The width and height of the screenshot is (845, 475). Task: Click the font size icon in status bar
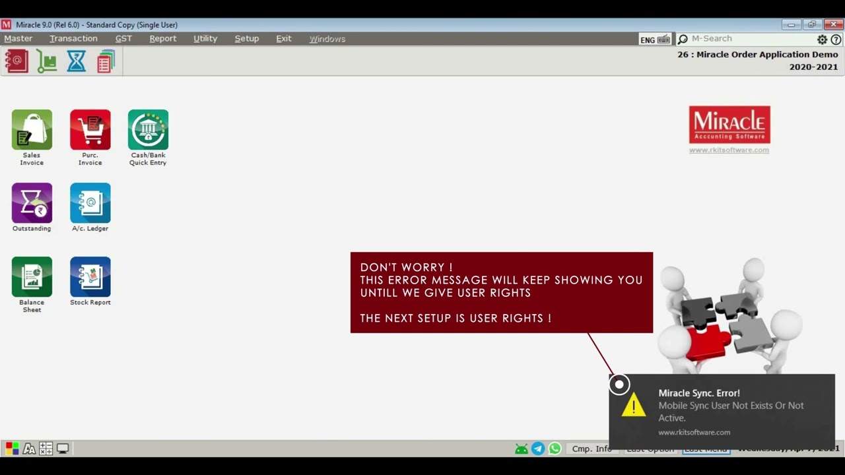29,449
